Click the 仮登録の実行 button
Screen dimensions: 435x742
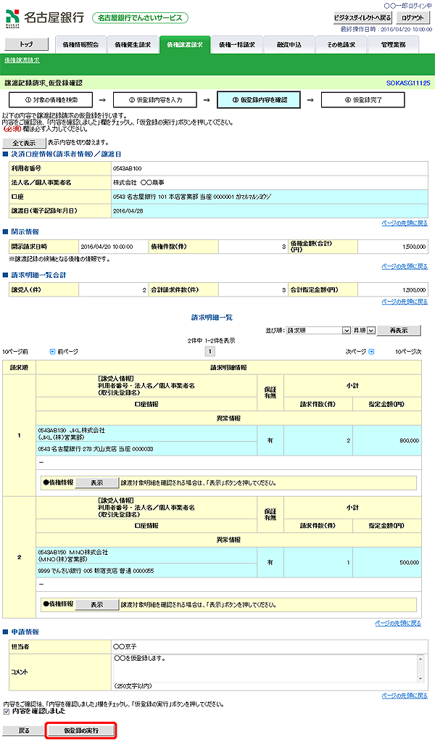pos(81,730)
